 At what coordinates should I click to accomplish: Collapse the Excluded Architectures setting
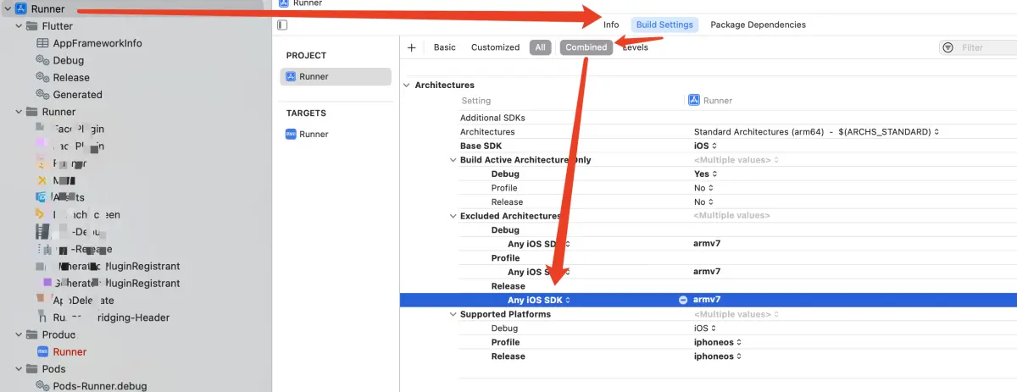pos(453,216)
